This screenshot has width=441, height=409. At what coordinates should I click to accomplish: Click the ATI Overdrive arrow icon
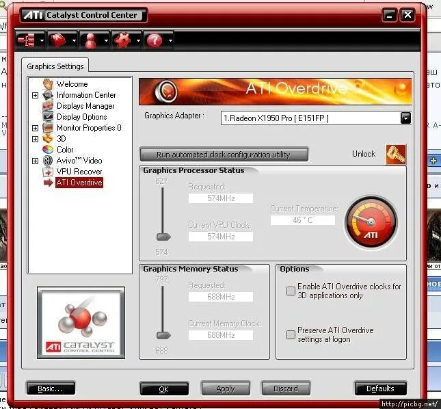pos(49,183)
